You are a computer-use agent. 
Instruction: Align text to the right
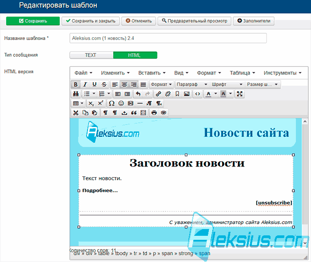(x=134, y=84)
